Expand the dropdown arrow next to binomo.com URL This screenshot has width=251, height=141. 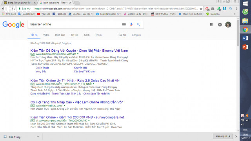78,54
